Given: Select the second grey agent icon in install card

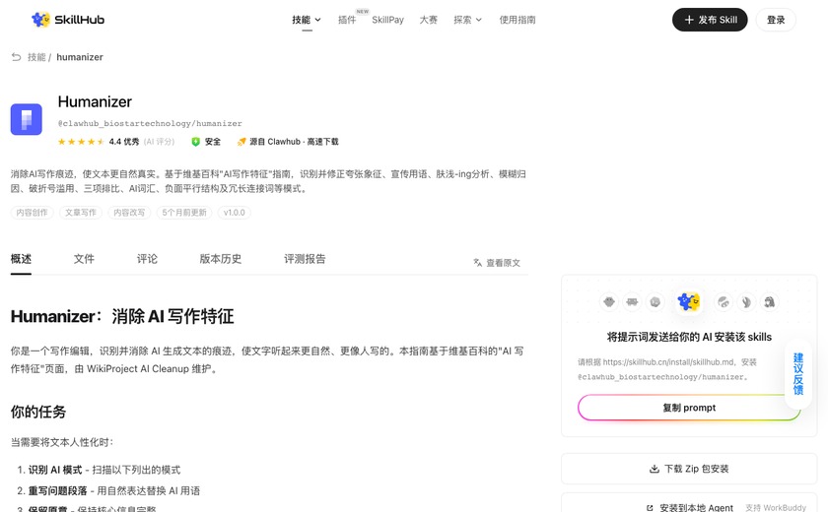Looking at the screenshot, I should (632, 302).
